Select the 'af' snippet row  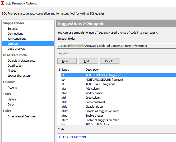point(118,75)
